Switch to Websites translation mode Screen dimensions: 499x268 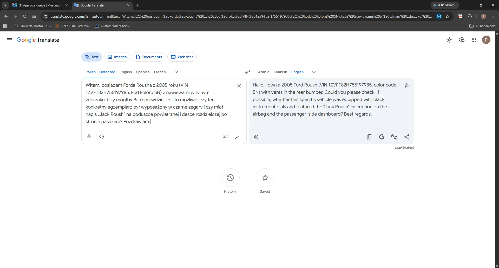(182, 57)
